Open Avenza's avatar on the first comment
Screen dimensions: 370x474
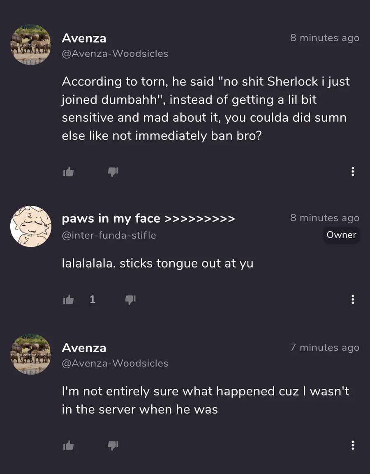[x=31, y=44]
